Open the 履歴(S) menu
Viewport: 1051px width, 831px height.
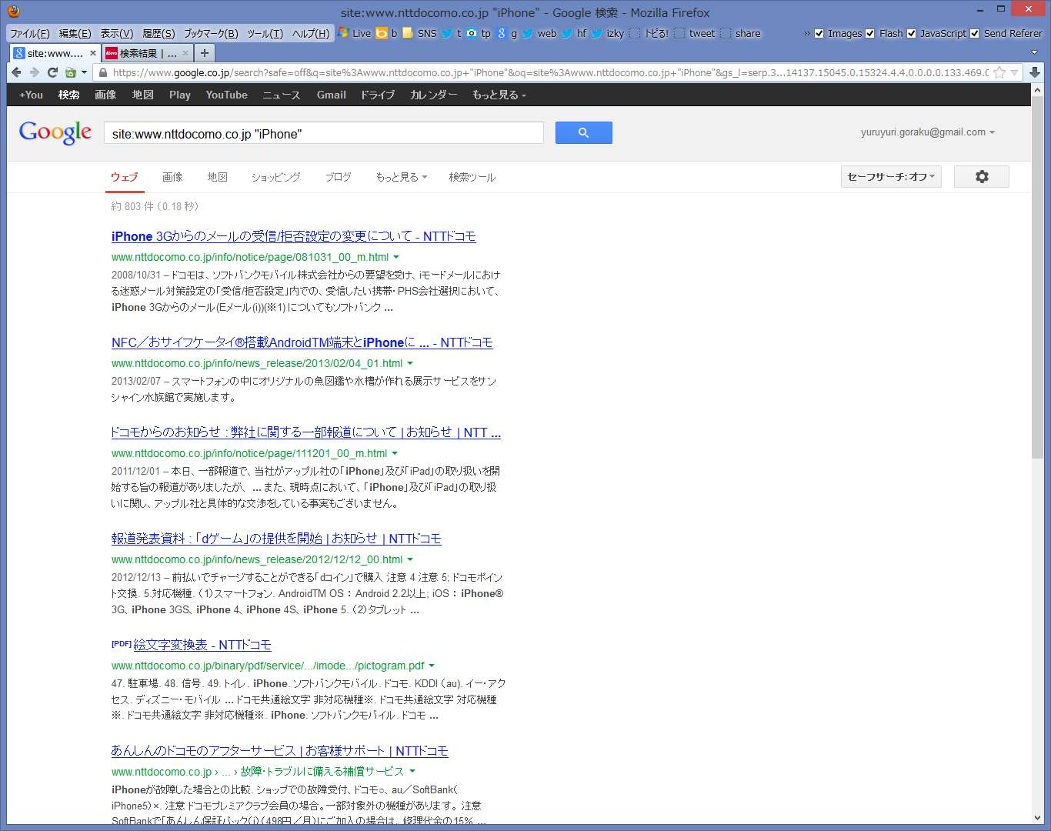point(158,33)
